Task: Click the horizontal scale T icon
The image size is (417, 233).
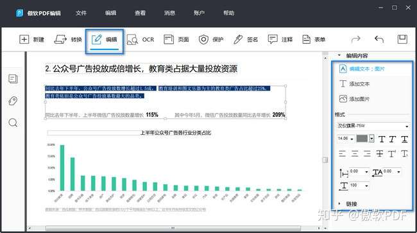Action: point(343,186)
